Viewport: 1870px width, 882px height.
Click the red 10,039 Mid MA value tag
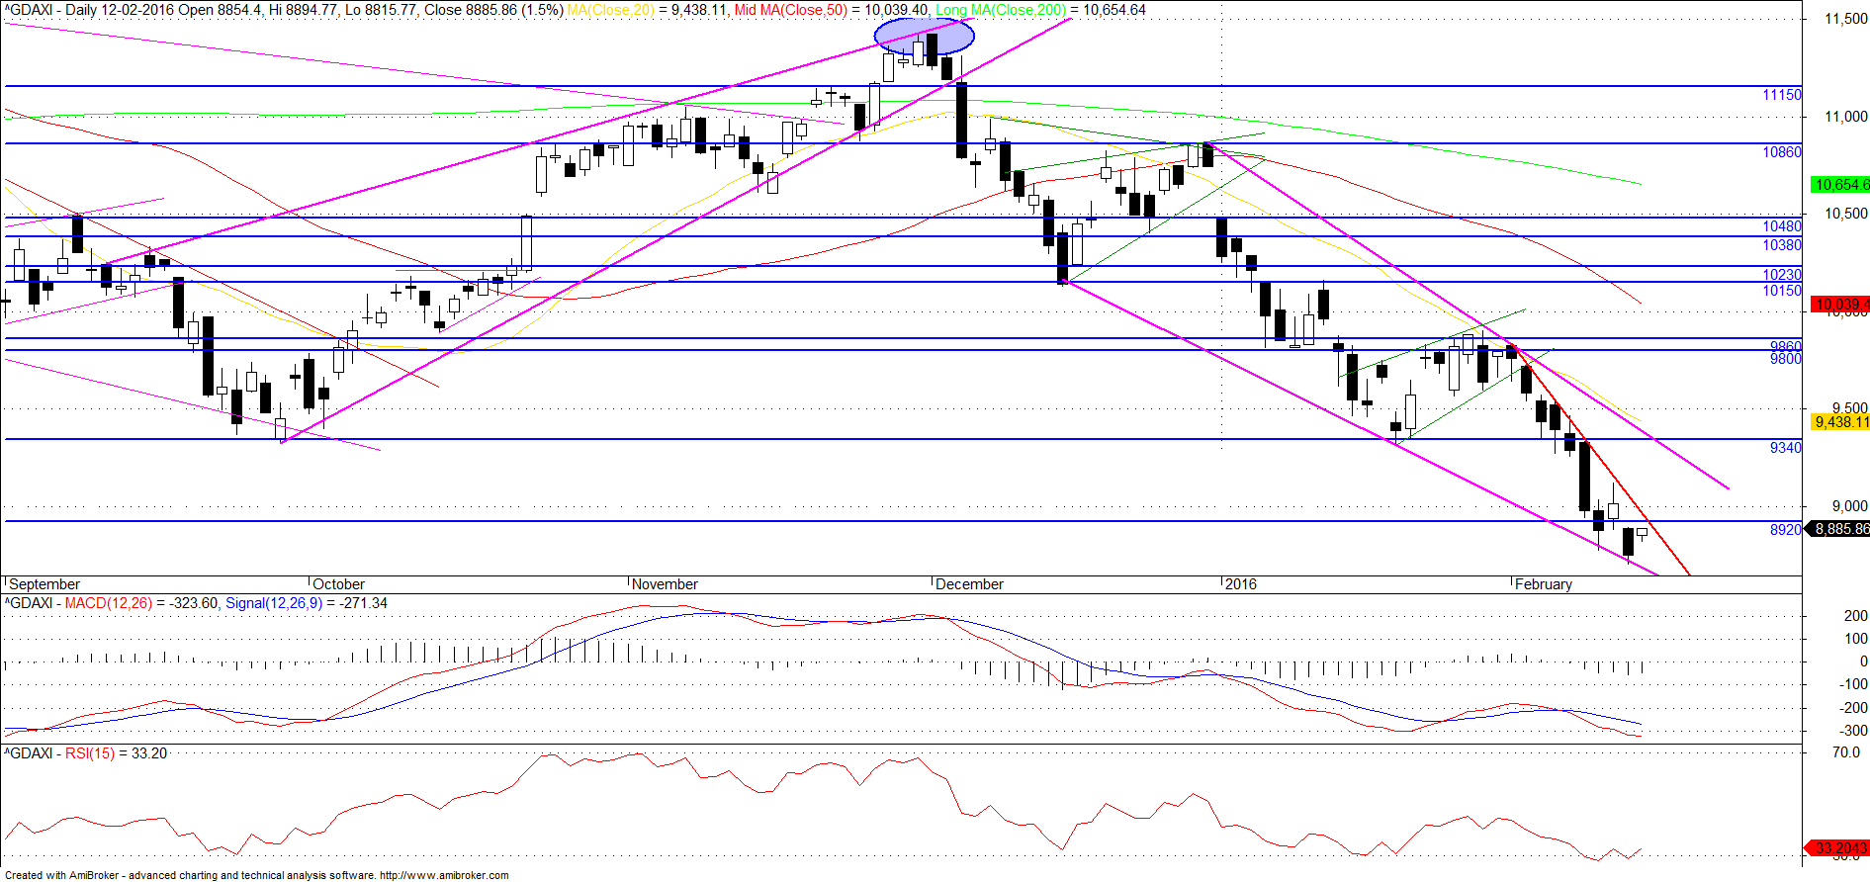1840,305
